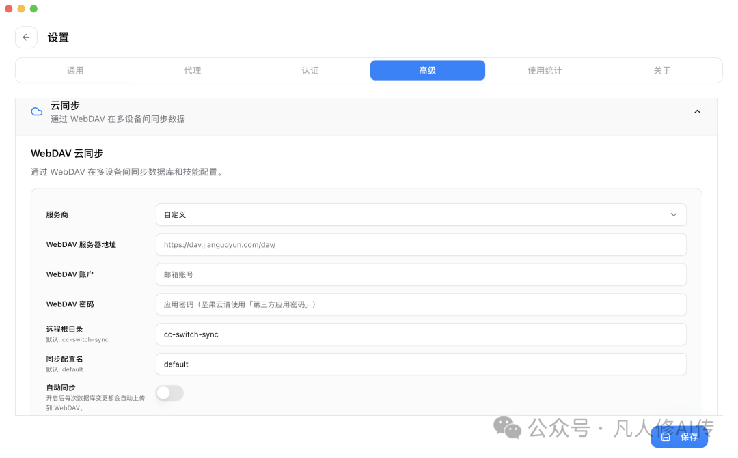Open the 认证 settings tab

[x=310, y=70]
